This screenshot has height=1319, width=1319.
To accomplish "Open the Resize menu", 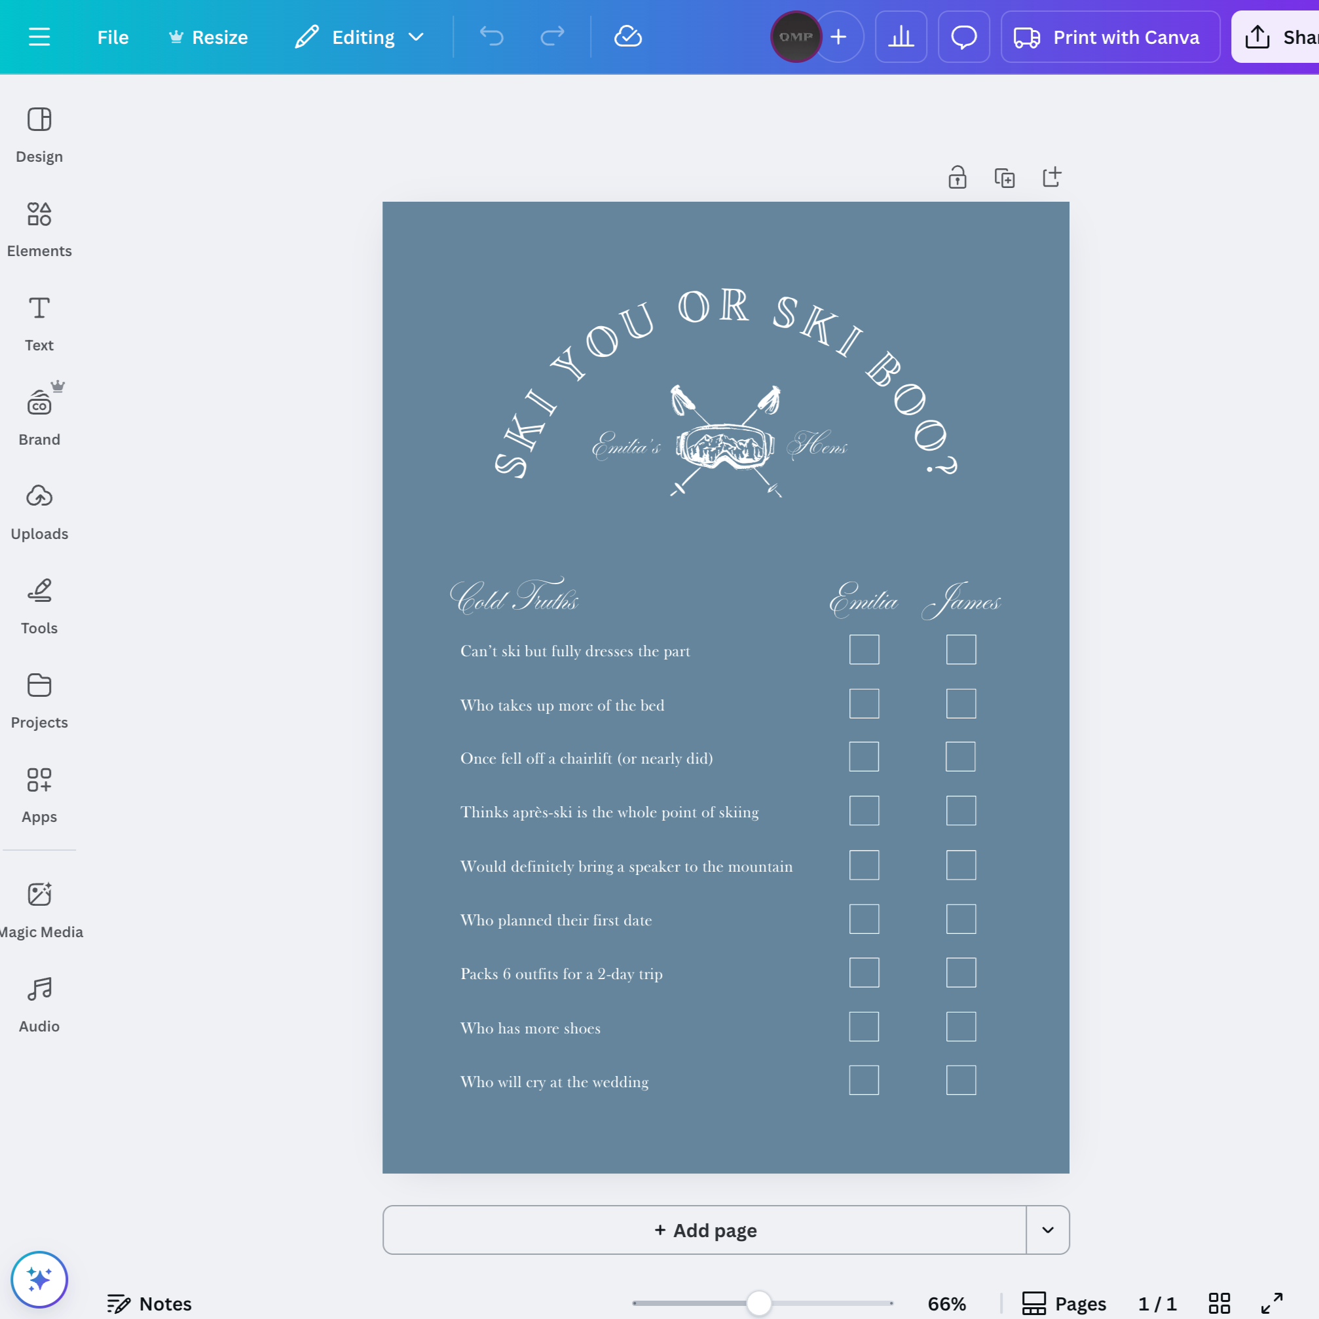I will [x=208, y=37].
